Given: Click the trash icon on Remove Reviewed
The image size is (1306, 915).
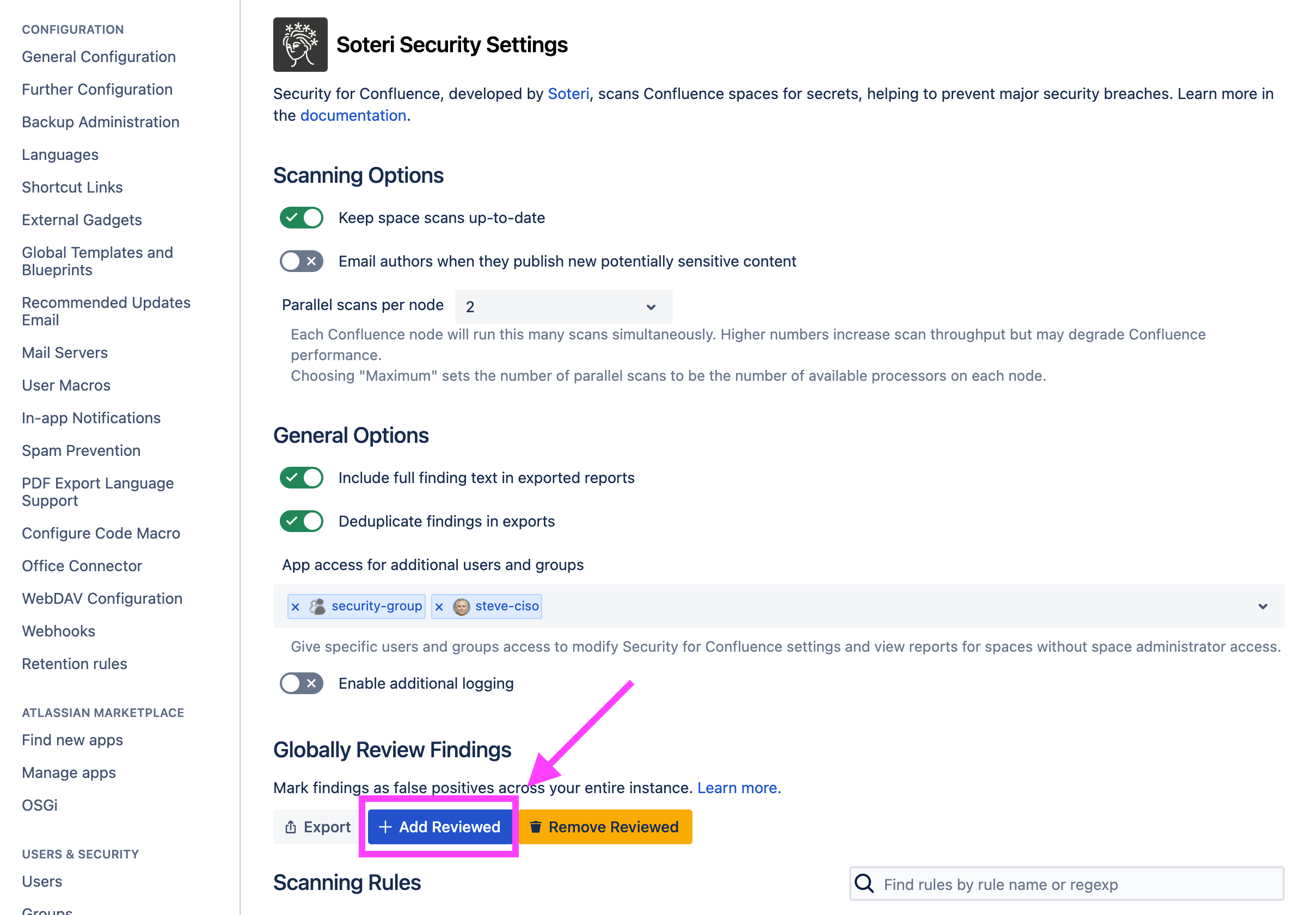Looking at the screenshot, I should pos(535,827).
